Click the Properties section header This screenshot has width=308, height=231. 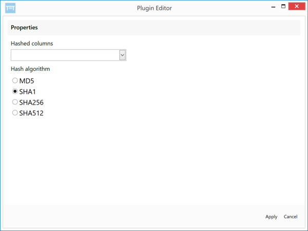[154, 28]
